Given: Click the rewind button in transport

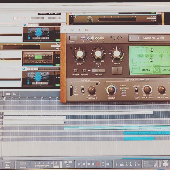Looking at the screenshot, I should pos(79,164).
